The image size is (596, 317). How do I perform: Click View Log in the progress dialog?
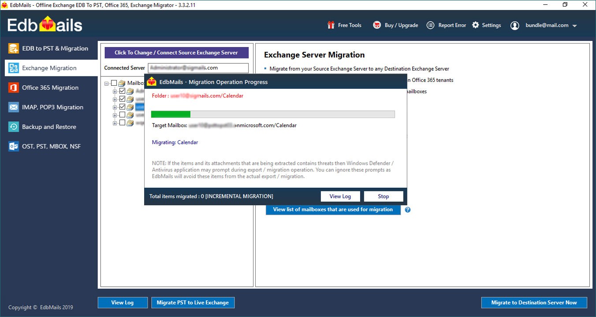click(x=340, y=197)
